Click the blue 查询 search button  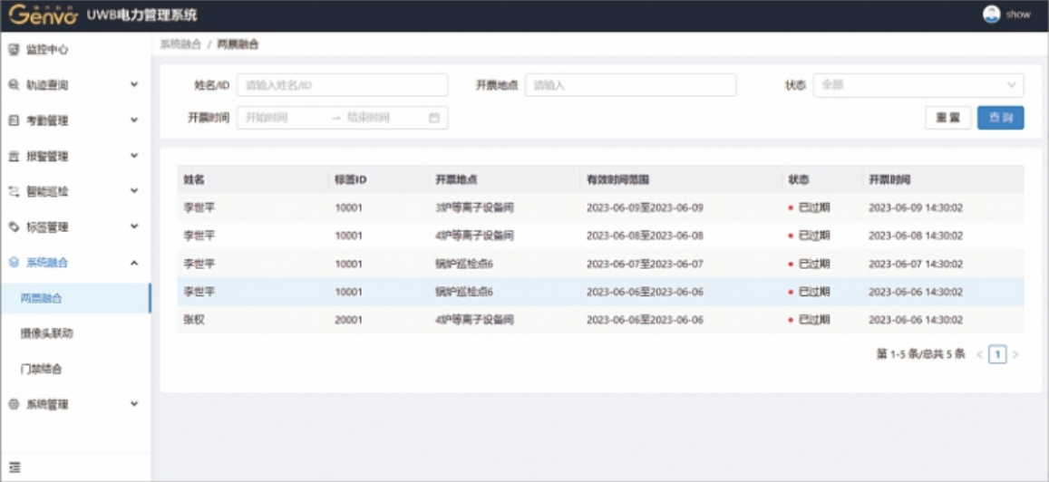pos(1000,118)
